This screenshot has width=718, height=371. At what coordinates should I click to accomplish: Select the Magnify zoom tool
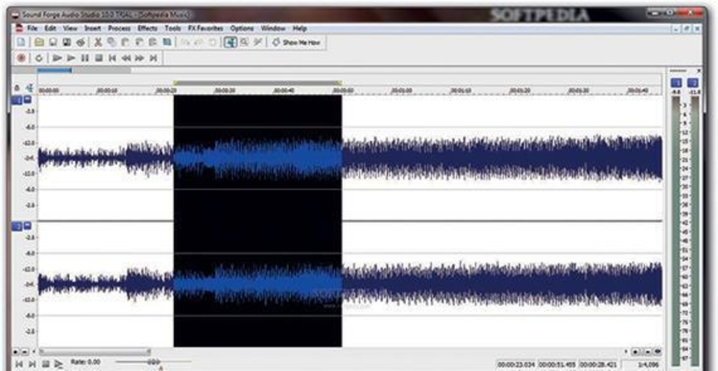tap(244, 43)
